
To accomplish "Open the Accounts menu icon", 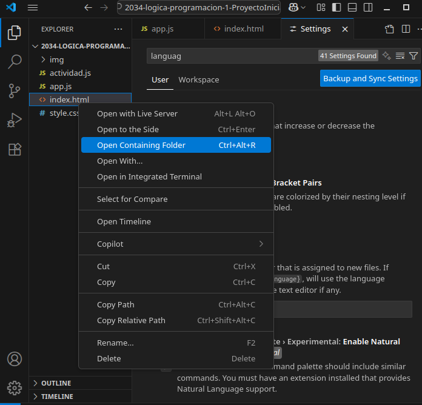I will tap(15, 359).
